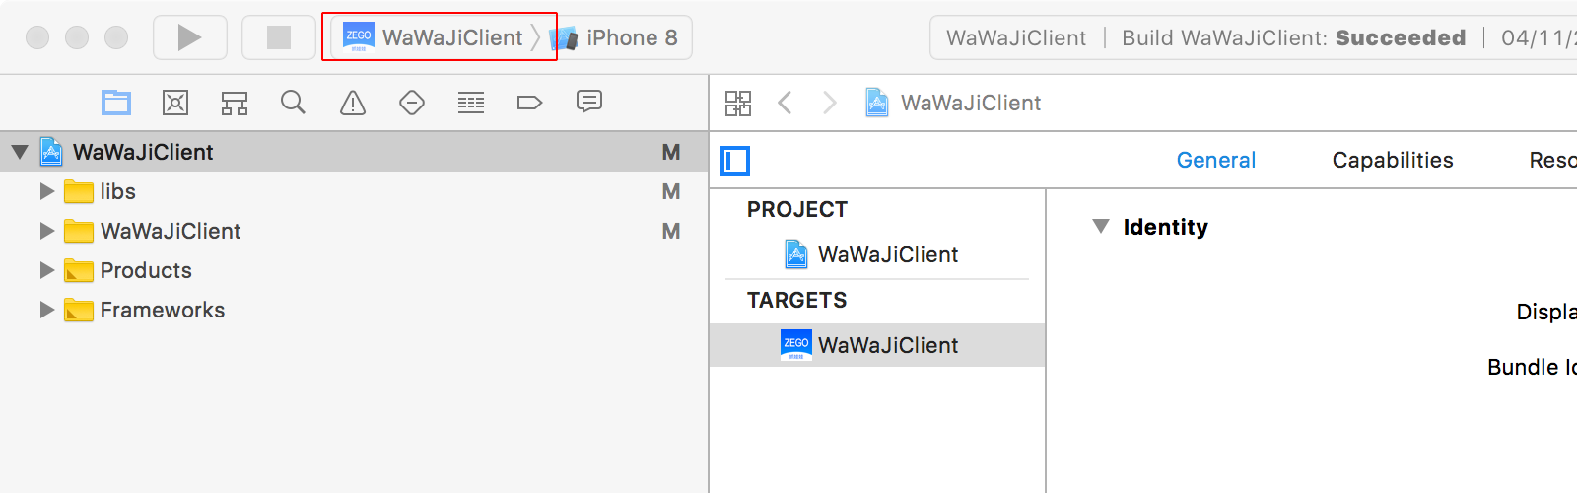Open the Report navigator speech bubble icon
Screen dimensions: 1577x493
click(x=589, y=102)
